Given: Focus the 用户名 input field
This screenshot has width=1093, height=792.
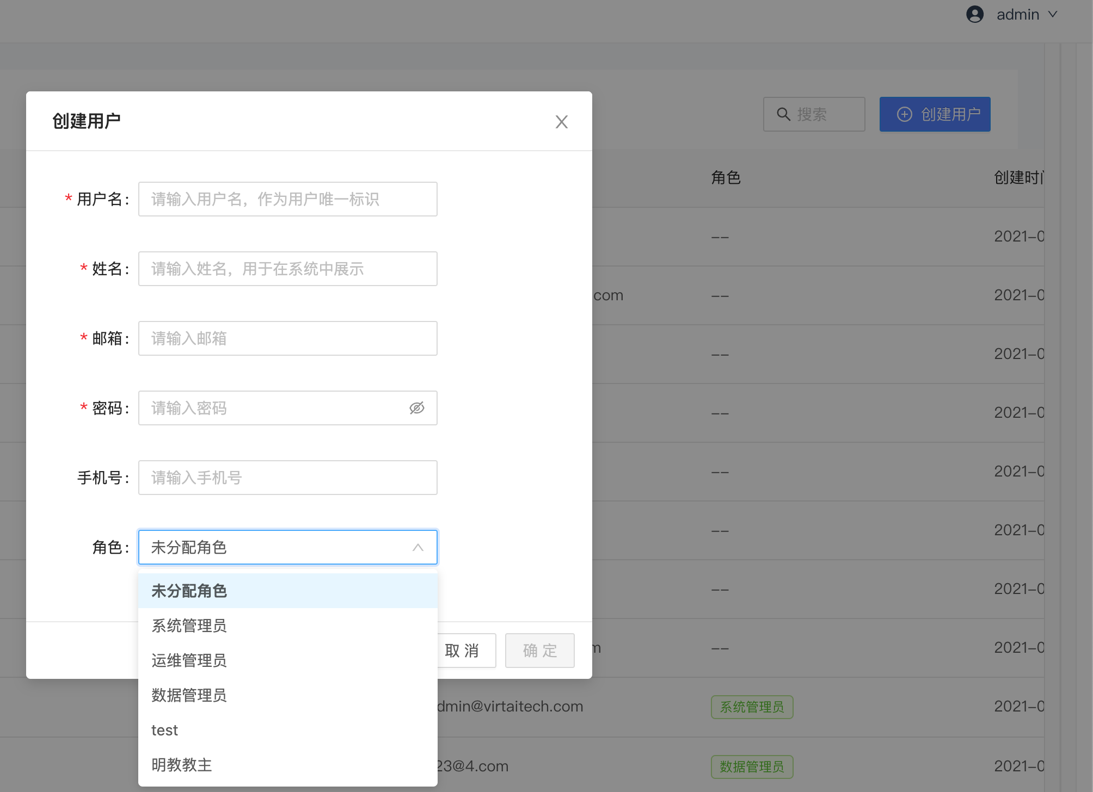Looking at the screenshot, I should pyautogui.click(x=288, y=199).
